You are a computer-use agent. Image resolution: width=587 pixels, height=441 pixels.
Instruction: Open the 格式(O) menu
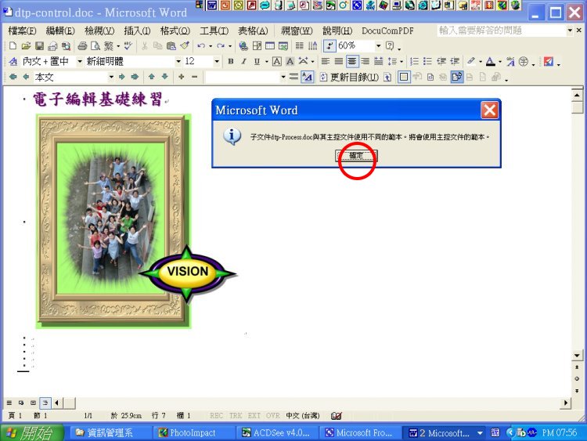pyautogui.click(x=175, y=31)
